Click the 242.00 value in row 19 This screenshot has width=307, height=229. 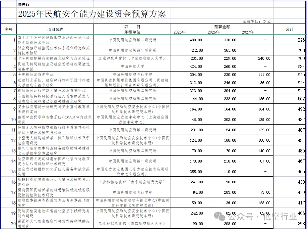(x=188, y=213)
